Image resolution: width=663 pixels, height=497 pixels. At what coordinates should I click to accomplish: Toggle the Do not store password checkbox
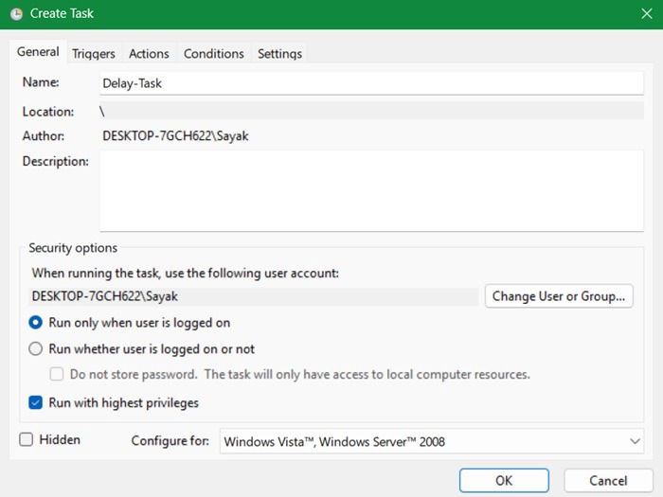pyautogui.click(x=58, y=374)
